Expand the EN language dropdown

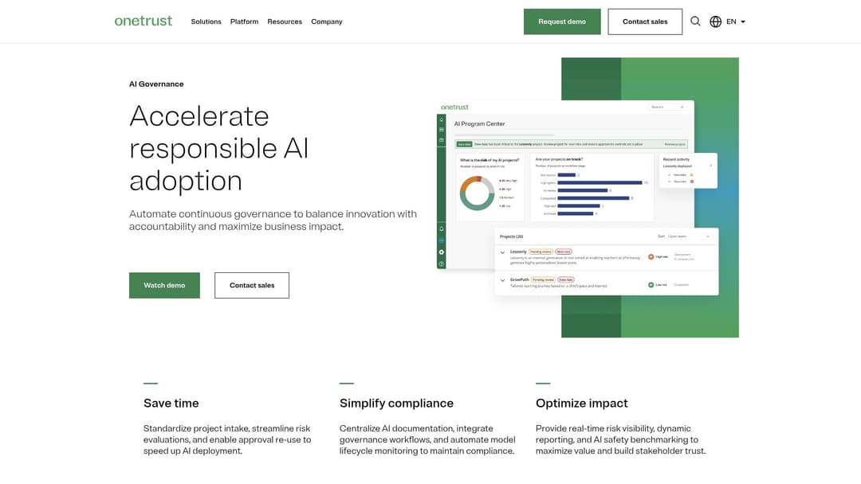click(736, 21)
